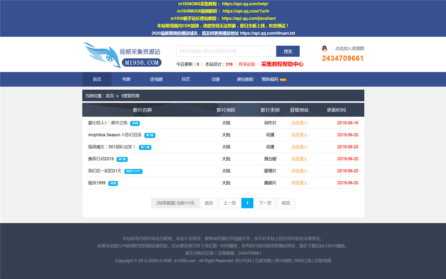Click the QQ penguin icon
This screenshot has height=279, width=446.
click(x=325, y=48)
